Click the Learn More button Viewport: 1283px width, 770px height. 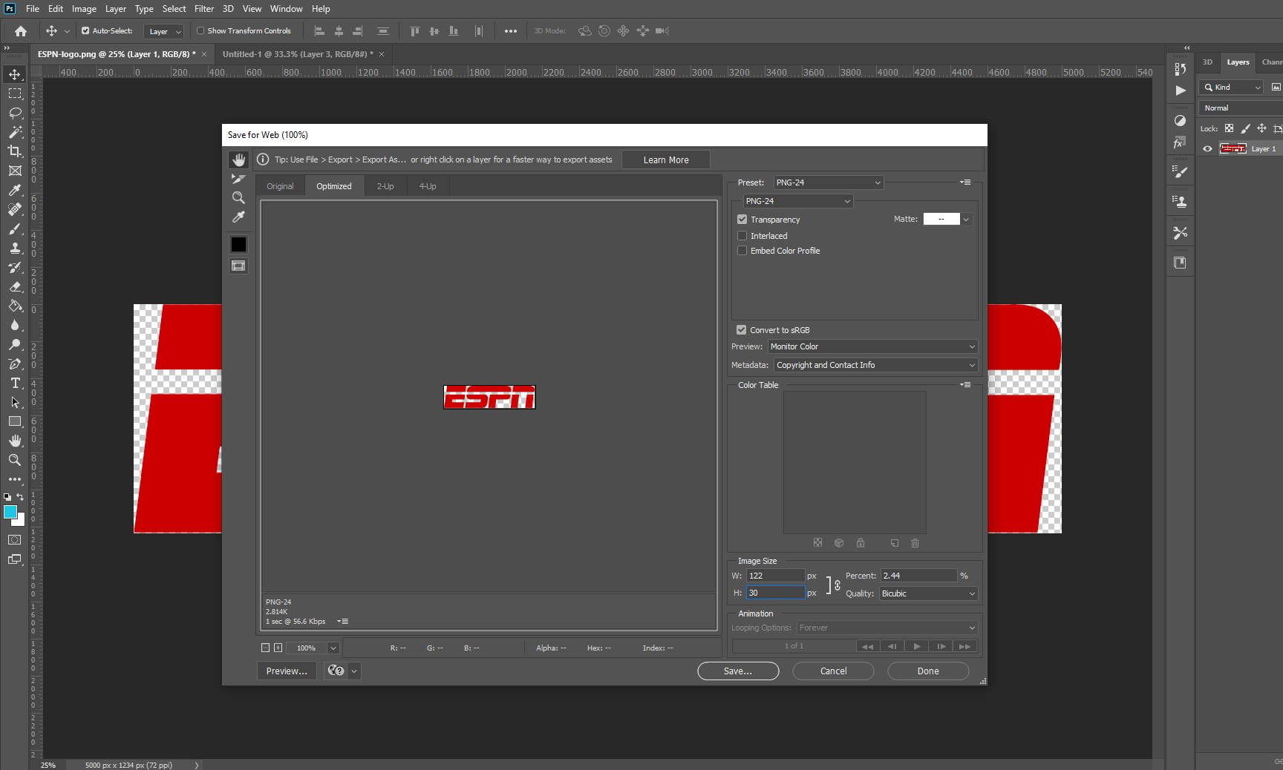pos(666,160)
